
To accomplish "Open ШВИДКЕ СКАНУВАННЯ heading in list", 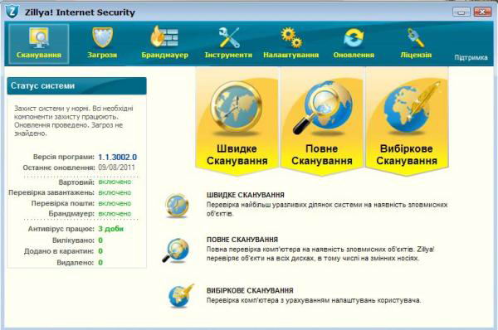I will 246,195.
